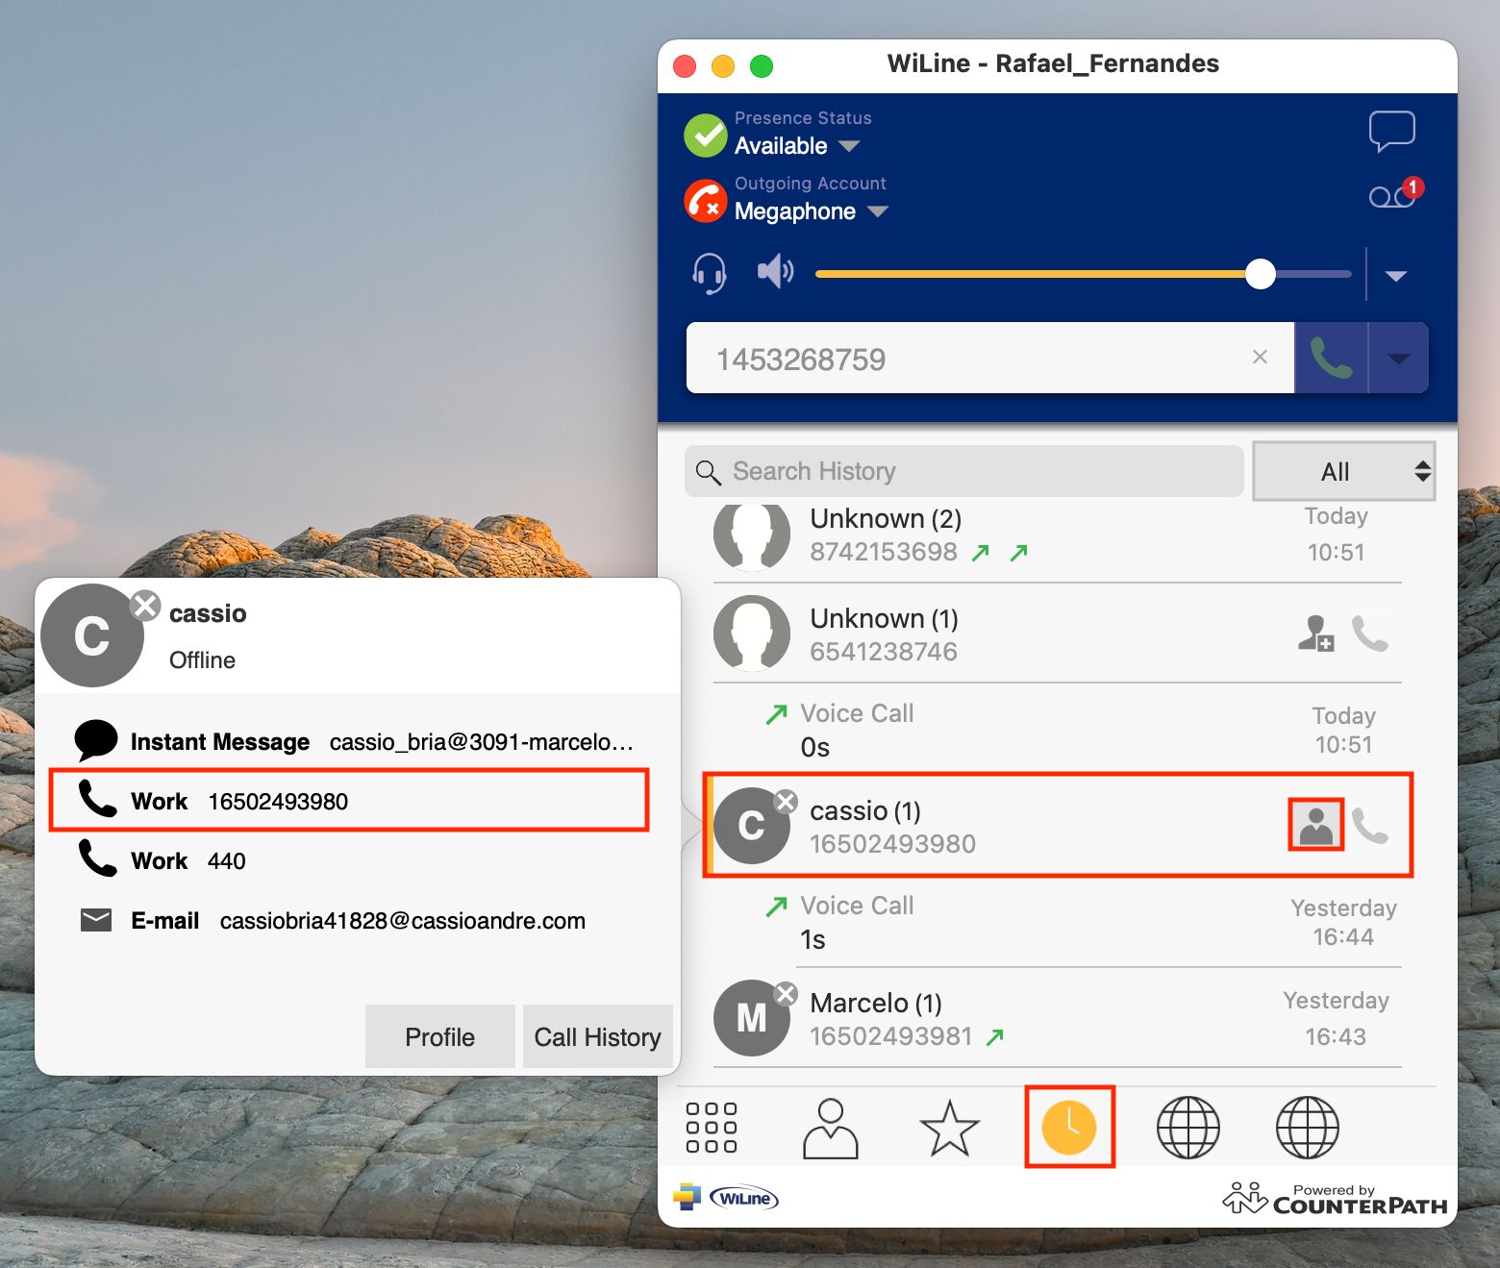Open the Favorites star tab
The width and height of the screenshot is (1500, 1268).
click(x=949, y=1128)
